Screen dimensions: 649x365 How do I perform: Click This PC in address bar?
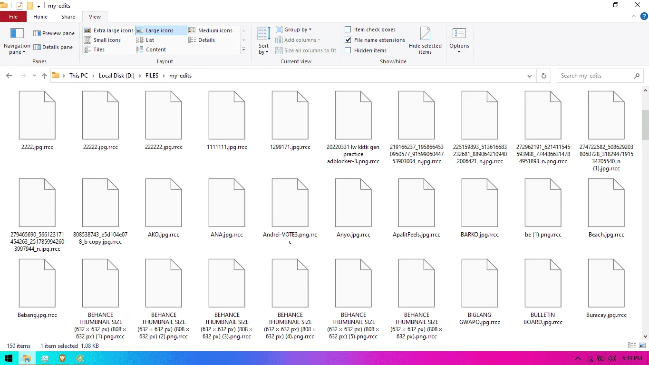tap(78, 76)
